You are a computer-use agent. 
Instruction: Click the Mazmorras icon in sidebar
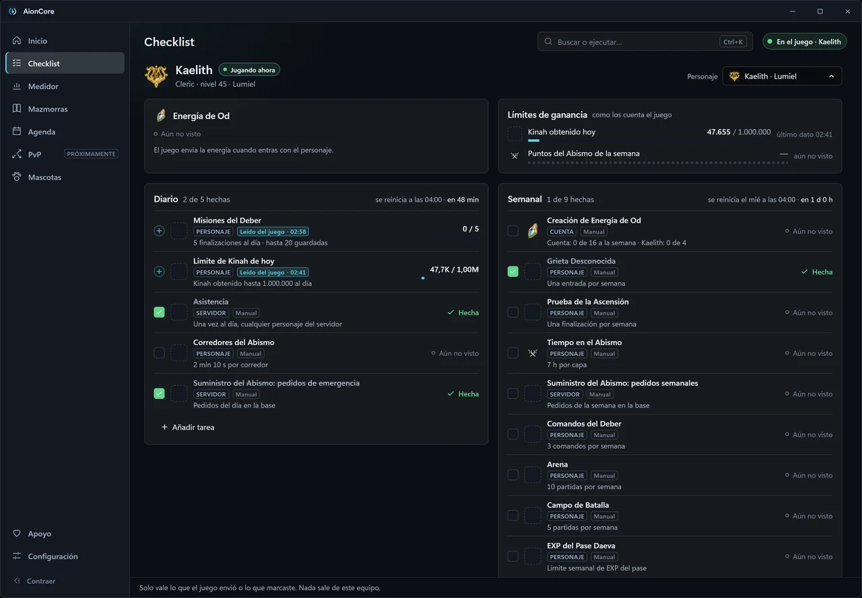(17, 109)
